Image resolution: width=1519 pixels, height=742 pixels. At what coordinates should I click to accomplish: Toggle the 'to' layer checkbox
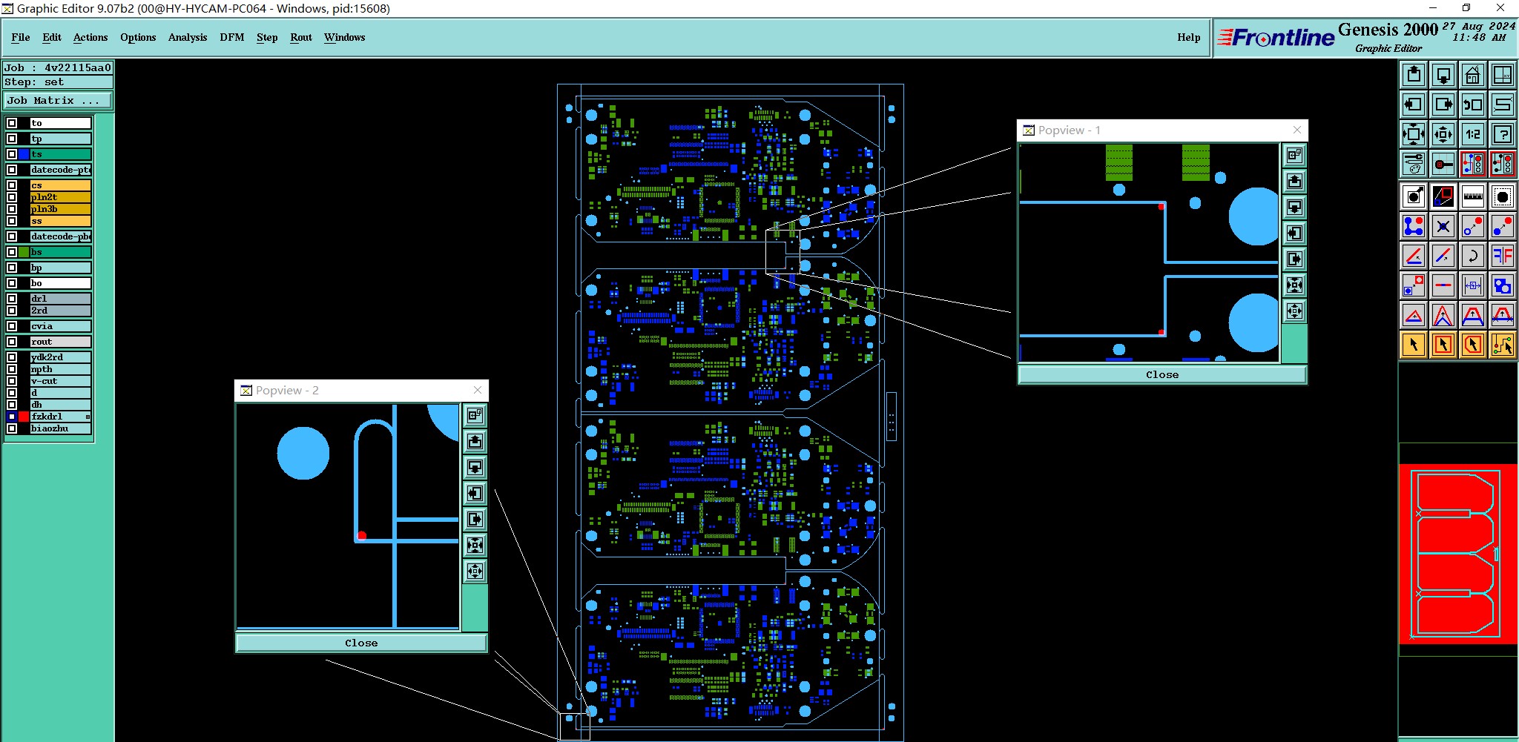(x=12, y=123)
